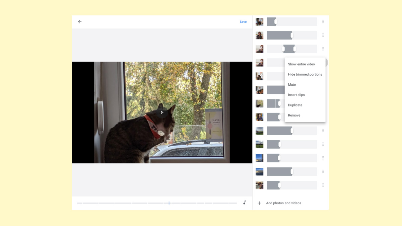Image resolution: width=402 pixels, height=226 pixels.
Task: Open the soundtrack music note icon
Action: pos(245,203)
